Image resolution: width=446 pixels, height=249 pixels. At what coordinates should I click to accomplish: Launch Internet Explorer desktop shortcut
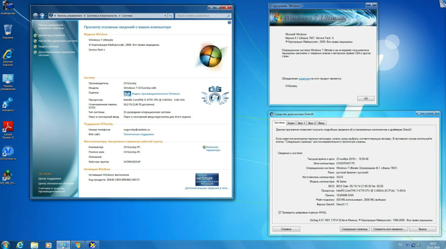click(8, 58)
